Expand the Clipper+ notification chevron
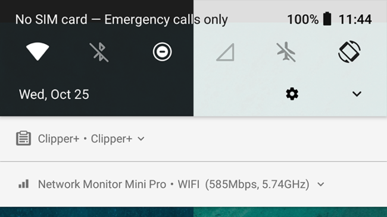This screenshot has height=217, width=387. (x=141, y=139)
